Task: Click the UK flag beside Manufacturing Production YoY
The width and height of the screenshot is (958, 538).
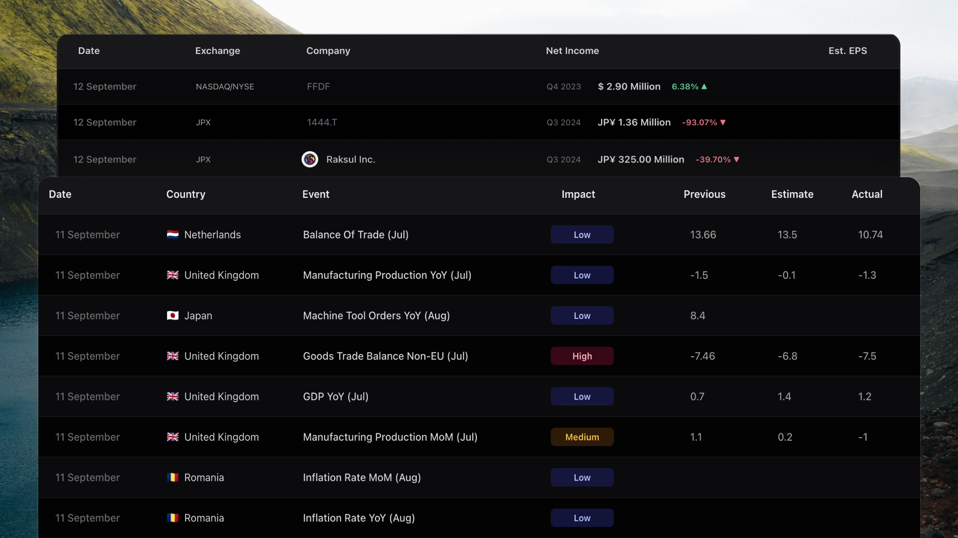Action: tap(172, 275)
